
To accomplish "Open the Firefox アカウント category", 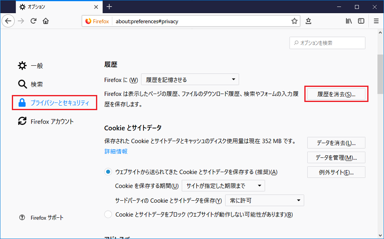I will [x=52, y=122].
